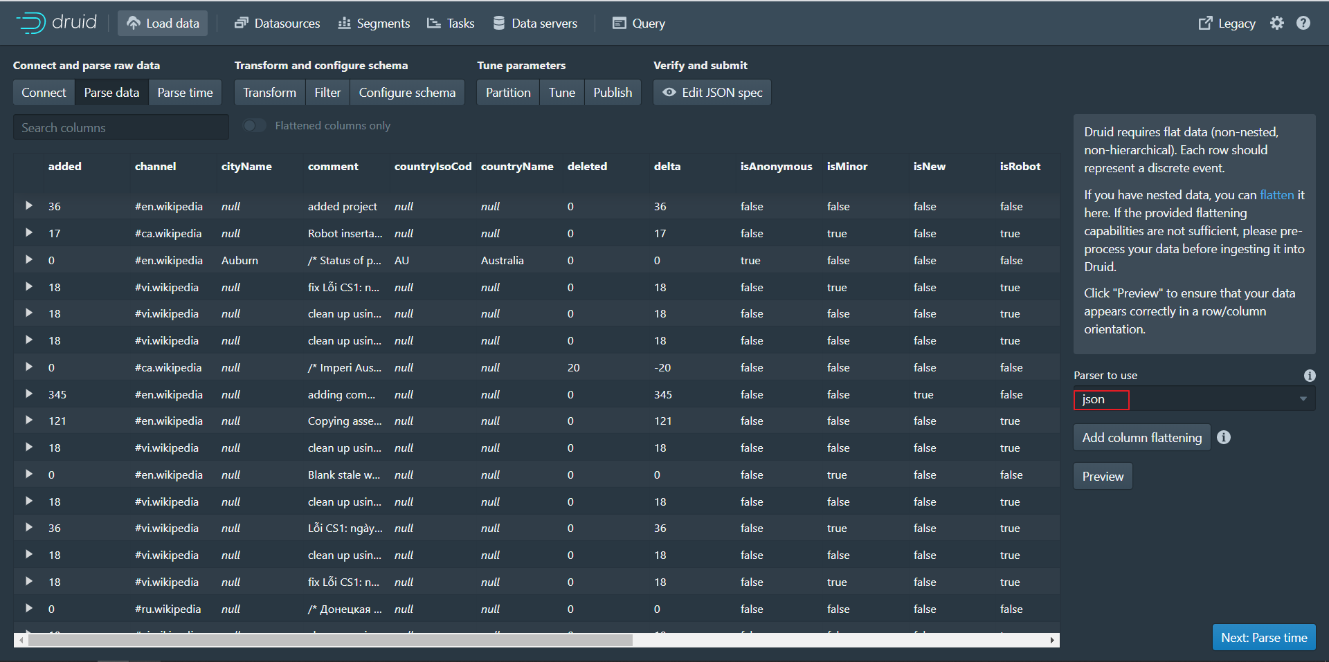The height and width of the screenshot is (662, 1329).
Task: Expand the row with added 345
Action: coord(28,394)
